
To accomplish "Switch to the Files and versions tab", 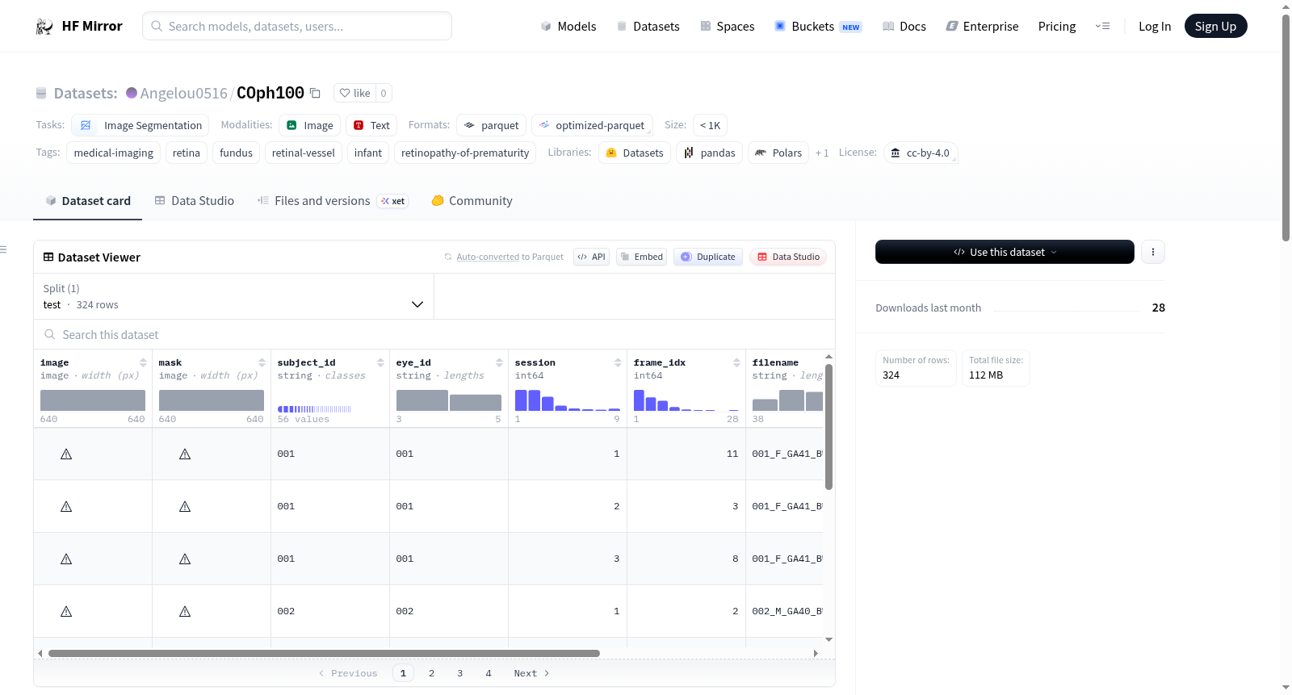I will click(333, 201).
